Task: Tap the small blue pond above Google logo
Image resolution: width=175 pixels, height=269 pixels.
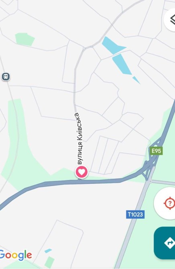Action: coord(48,251)
